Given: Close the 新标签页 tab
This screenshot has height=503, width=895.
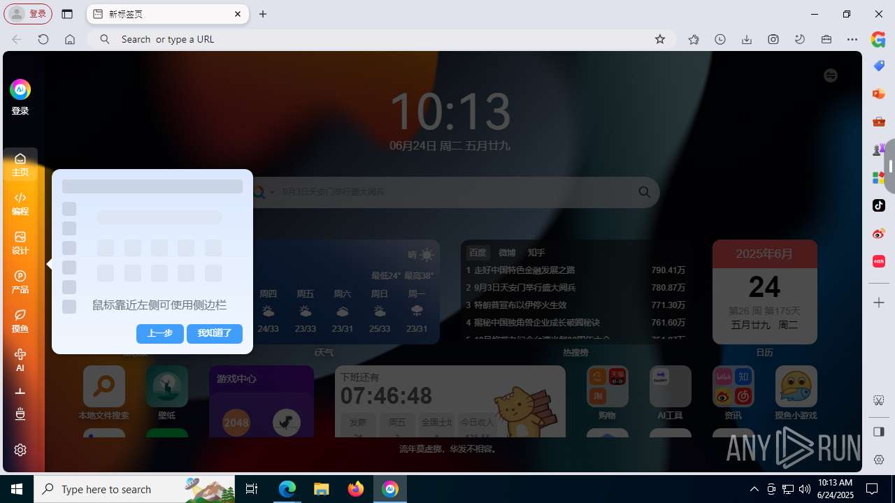Looking at the screenshot, I should pos(238,14).
